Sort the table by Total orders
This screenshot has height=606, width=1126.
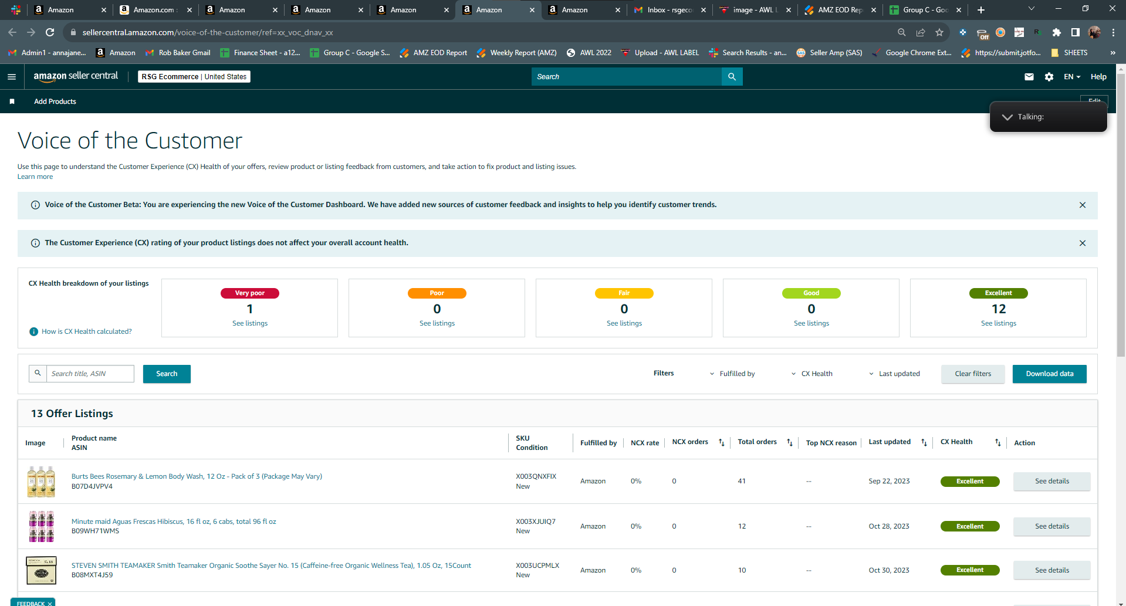coord(790,442)
